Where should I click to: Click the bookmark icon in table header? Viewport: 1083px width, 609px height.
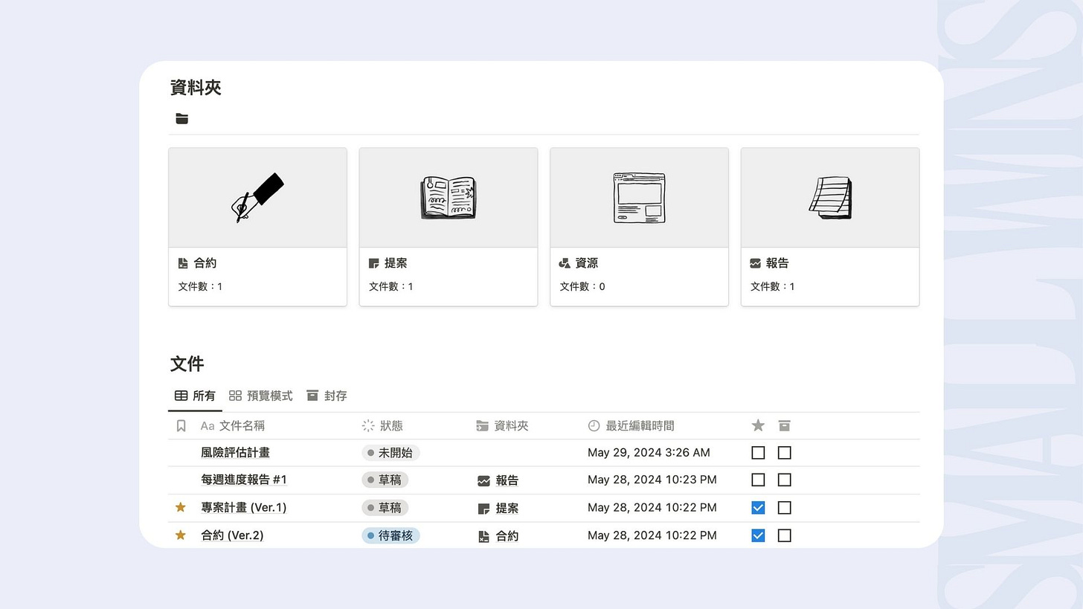(181, 426)
